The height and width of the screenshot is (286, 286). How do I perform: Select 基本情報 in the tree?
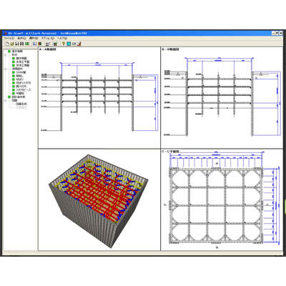[x=17, y=51]
